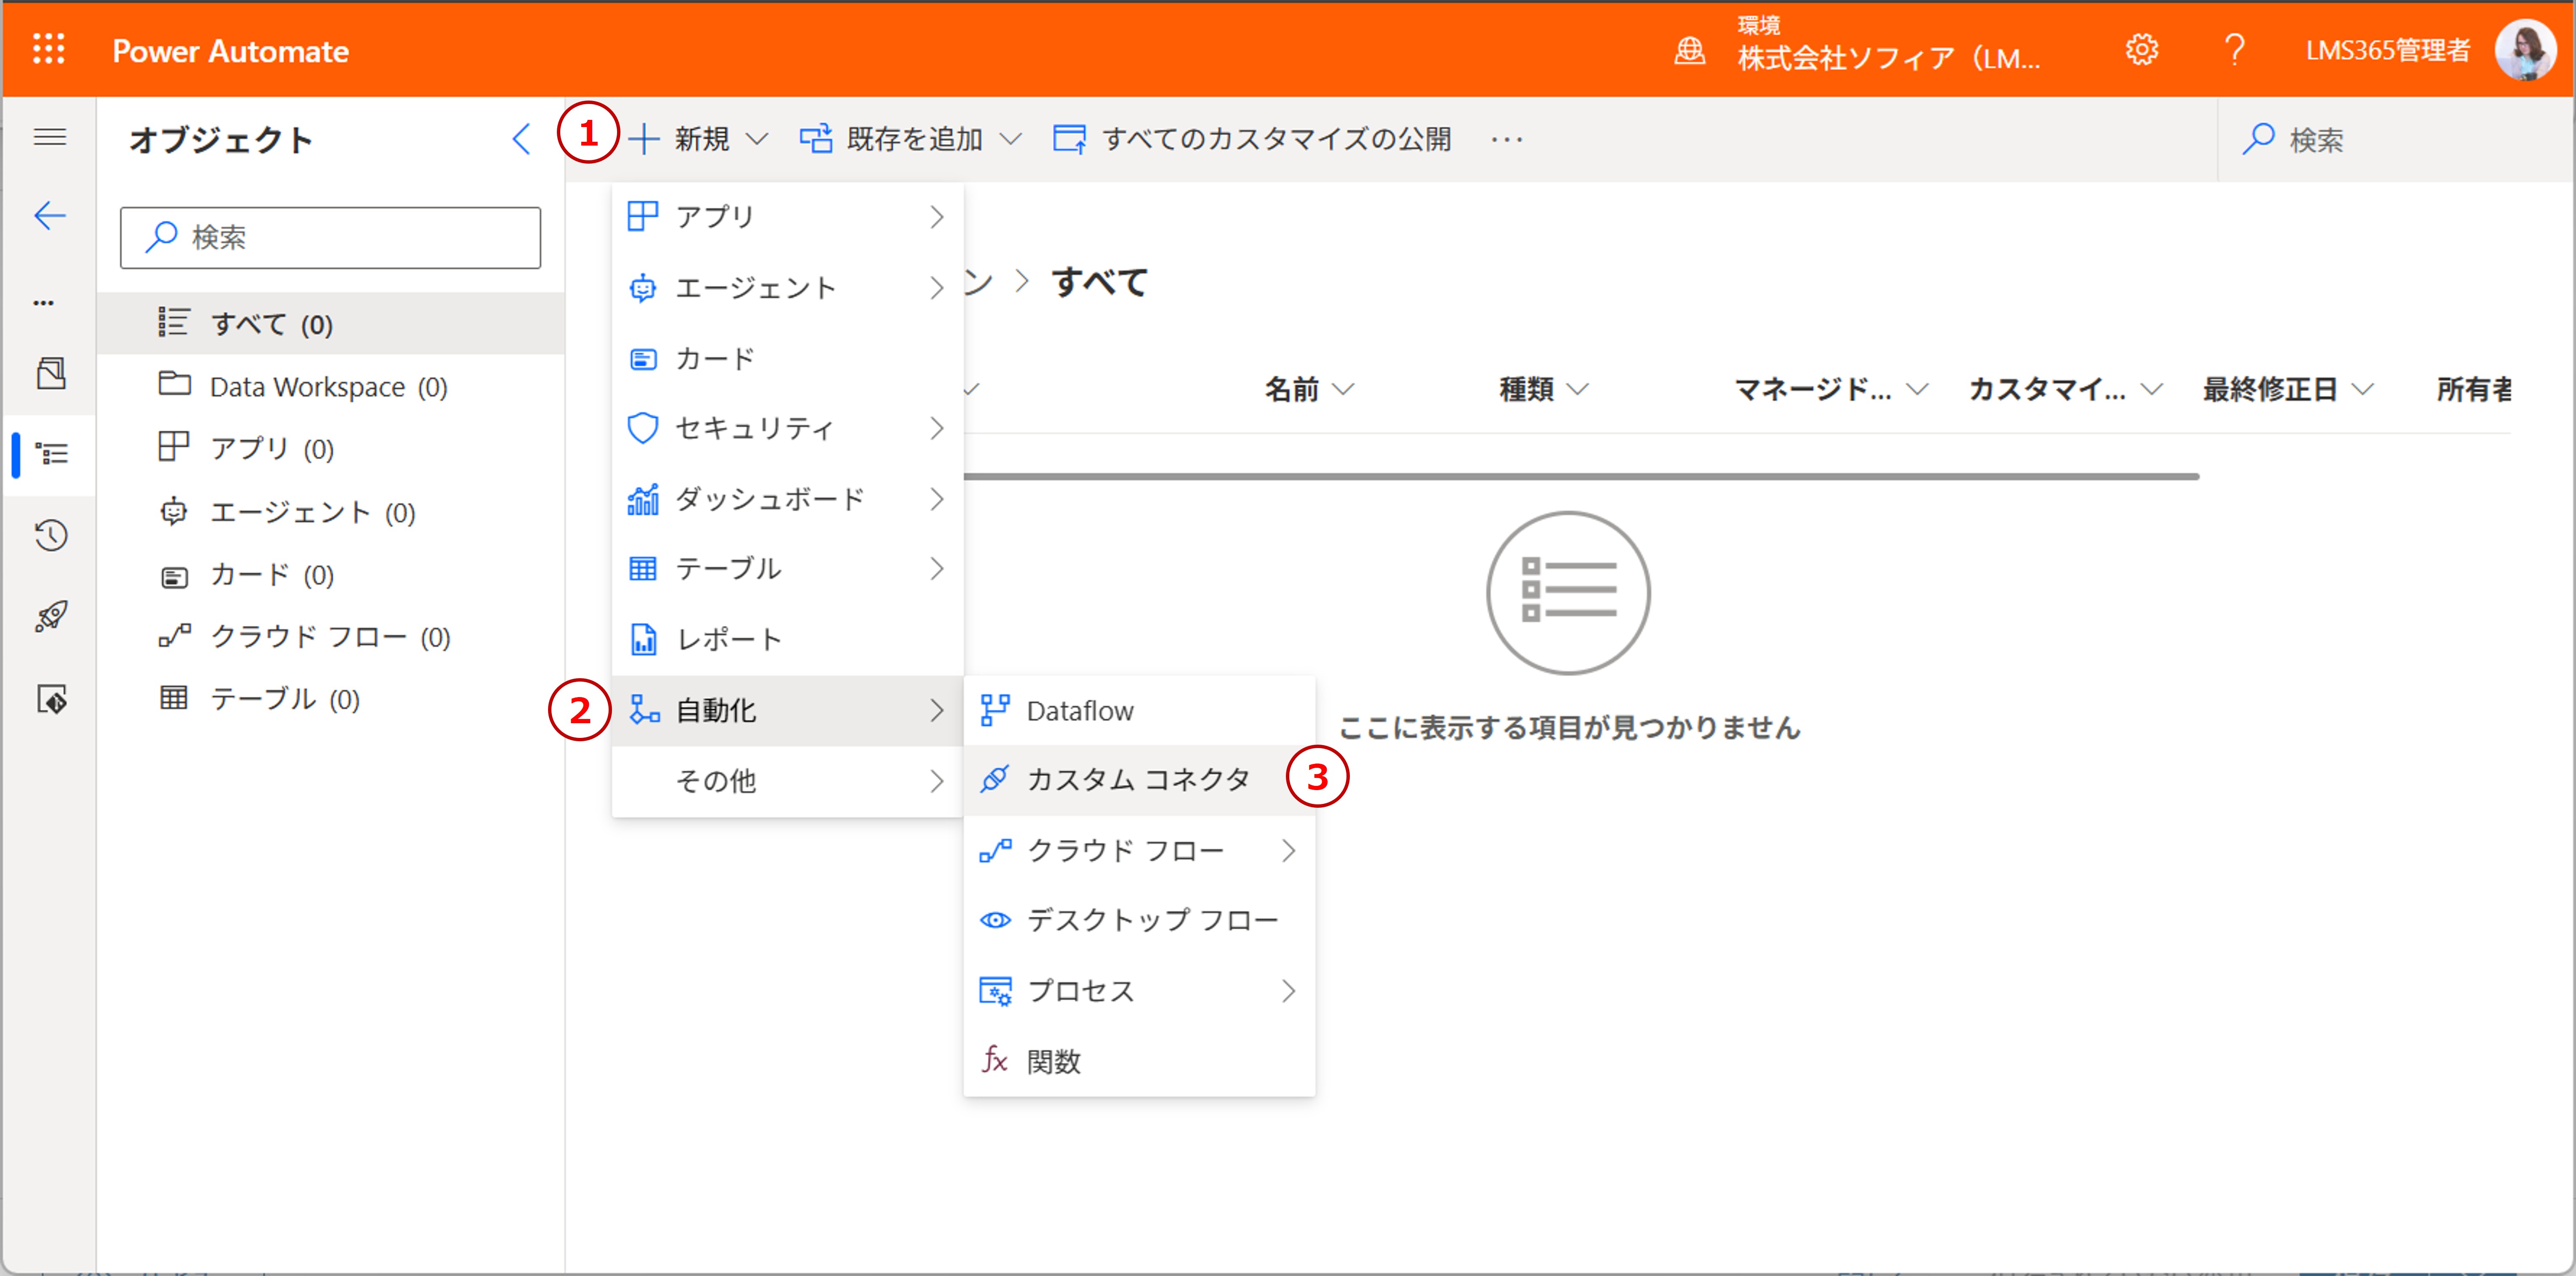Open the overview icon in left rail
2576x1276 pixels.
(51, 374)
